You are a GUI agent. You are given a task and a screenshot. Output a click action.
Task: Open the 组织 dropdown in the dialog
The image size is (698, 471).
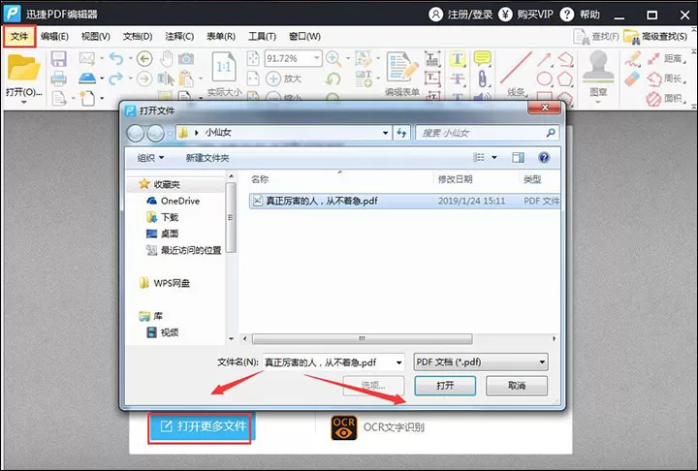tap(150, 158)
